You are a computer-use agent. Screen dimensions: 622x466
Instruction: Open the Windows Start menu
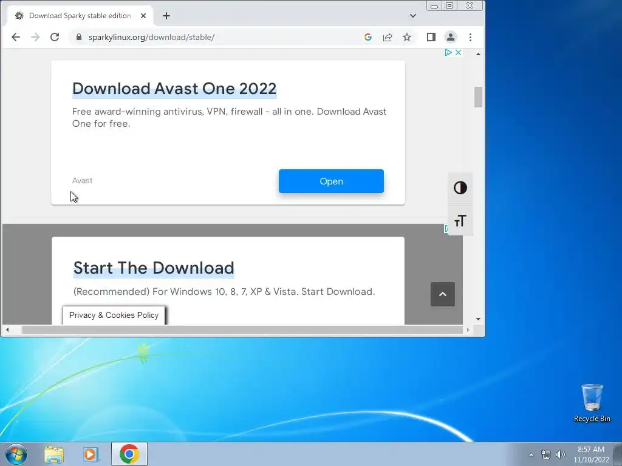(x=16, y=454)
